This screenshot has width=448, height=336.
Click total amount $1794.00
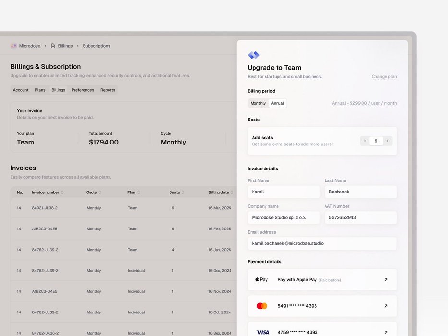(104, 142)
